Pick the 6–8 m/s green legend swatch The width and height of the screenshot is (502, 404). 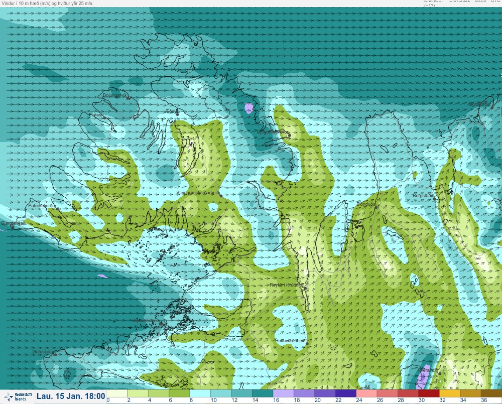[x=179, y=393]
